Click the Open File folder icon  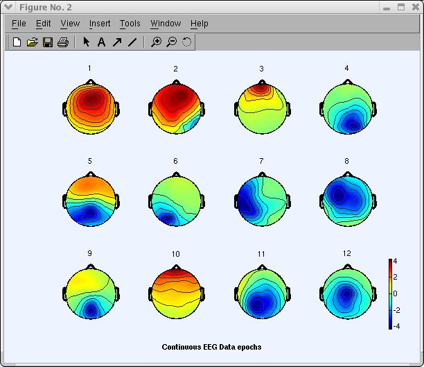click(33, 42)
